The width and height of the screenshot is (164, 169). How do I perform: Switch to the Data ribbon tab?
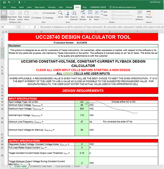61,7
